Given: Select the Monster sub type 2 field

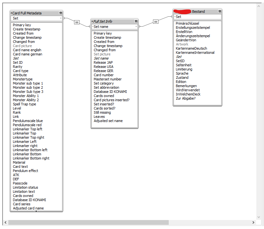Looking at the screenshot, I should click(28, 87).
